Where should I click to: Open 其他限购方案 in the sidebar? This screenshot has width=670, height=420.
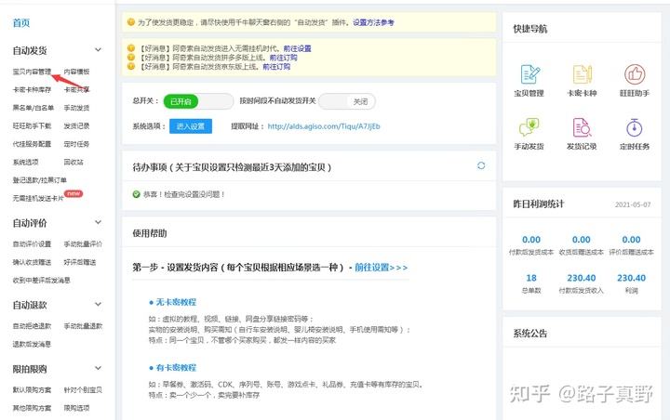pos(32,408)
